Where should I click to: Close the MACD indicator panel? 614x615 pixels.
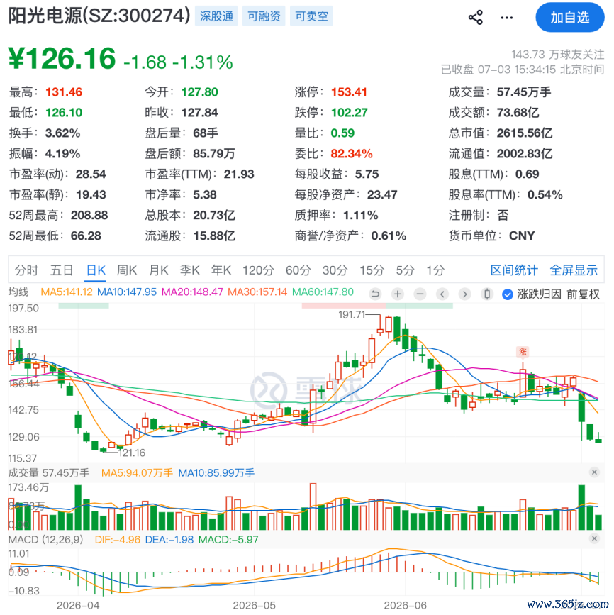[x=594, y=538]
